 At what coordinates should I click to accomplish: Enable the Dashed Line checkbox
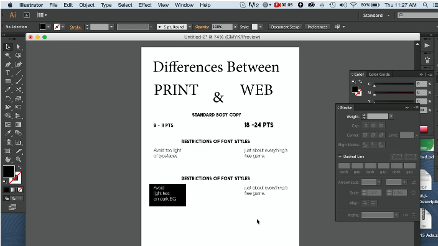point(340,157)
